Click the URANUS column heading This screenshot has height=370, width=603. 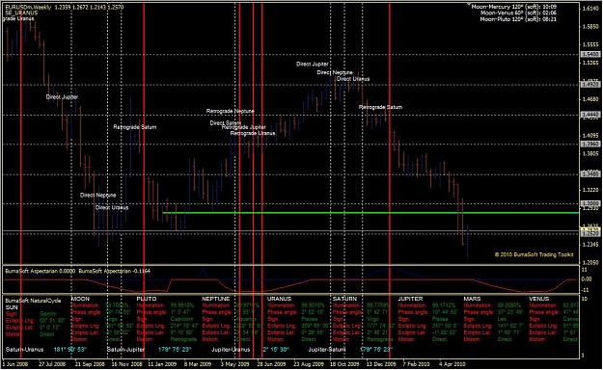click(x=279, y=299)
